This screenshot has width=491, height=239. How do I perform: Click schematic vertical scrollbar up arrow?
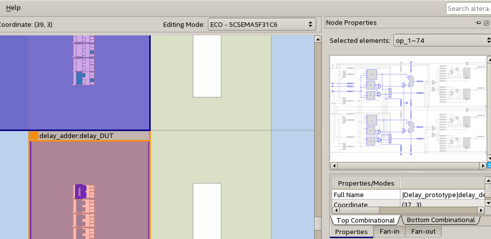(x=489, y=59)
